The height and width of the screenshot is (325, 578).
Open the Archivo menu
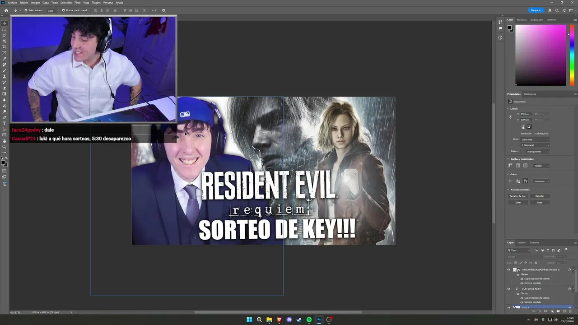point(12,3)
